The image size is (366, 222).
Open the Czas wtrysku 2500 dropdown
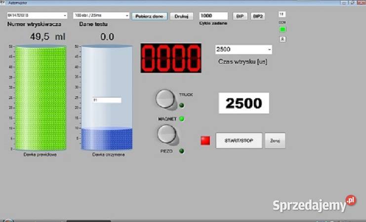[244, 49]
